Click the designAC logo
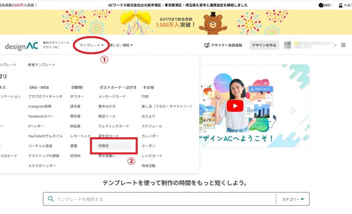This screenshot has height=214, width=352. [x=21, y=46]
